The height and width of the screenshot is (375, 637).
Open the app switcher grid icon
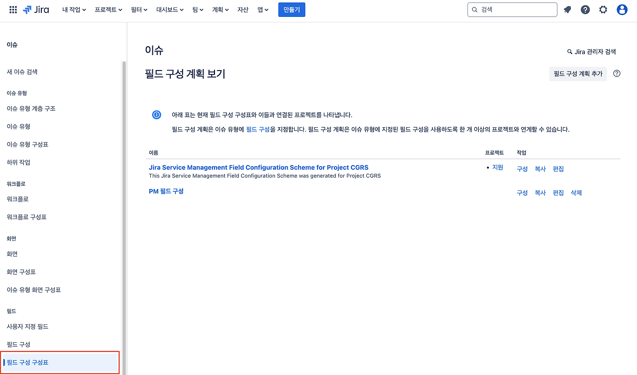(12, 9)
